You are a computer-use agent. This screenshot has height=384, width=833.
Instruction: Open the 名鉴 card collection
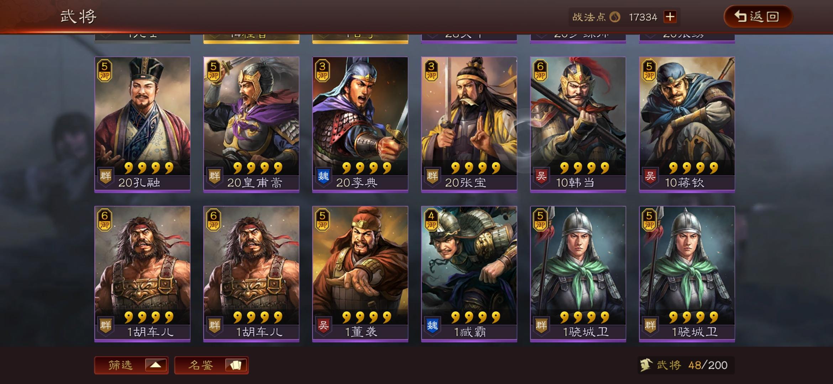pyautogui.click(x=211, y=365)
